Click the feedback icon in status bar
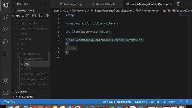Image resolution: width=192 pixels, height=108 pixels. point(180,102)
